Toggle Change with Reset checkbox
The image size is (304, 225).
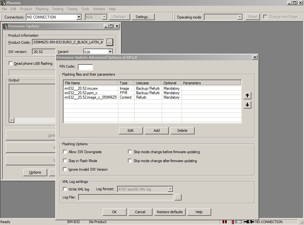tap(265, 17)
